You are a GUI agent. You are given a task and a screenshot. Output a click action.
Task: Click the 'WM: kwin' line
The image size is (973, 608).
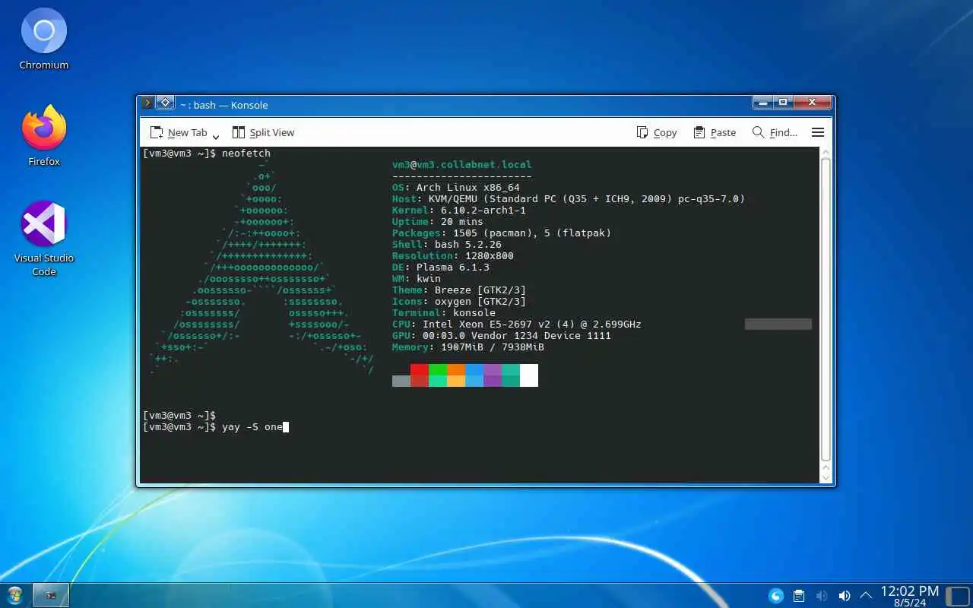[417, 278]
